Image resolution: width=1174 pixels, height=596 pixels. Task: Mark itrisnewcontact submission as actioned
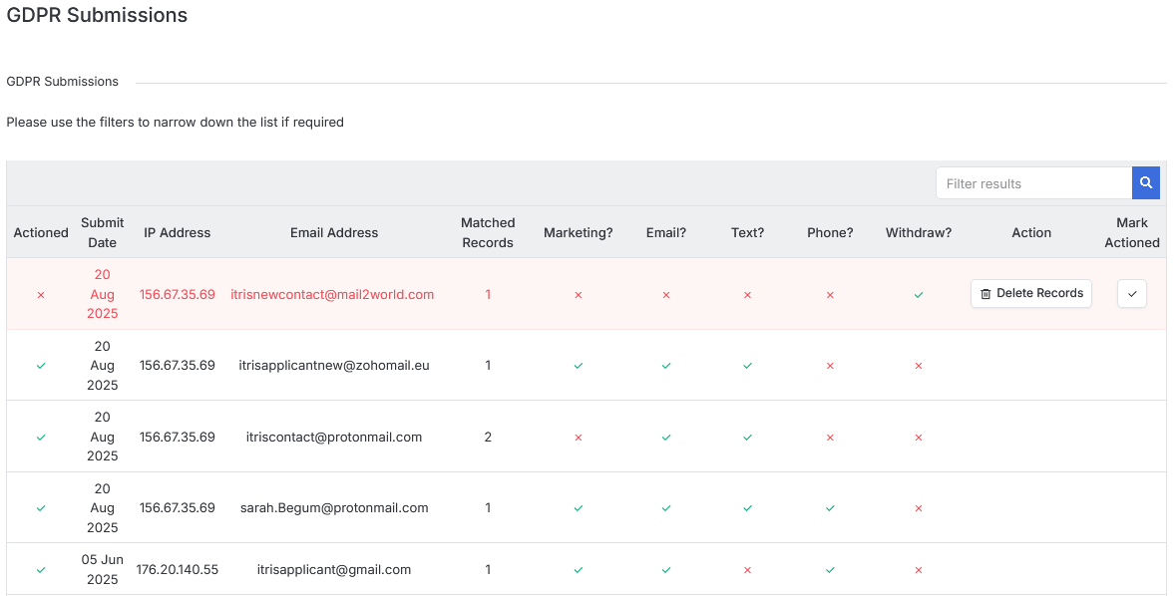tap(1132, 294)
